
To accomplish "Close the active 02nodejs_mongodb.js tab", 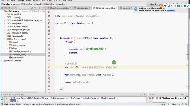I will pyautogui.click(x=116, y=8).
